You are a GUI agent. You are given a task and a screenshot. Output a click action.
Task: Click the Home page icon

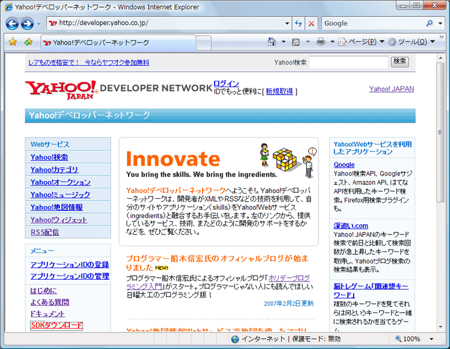tap(272, 42)
